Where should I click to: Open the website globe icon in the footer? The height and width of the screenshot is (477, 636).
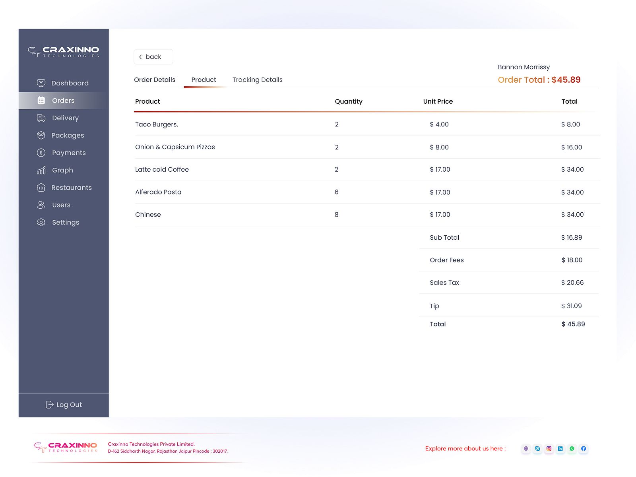coord(526,448)
